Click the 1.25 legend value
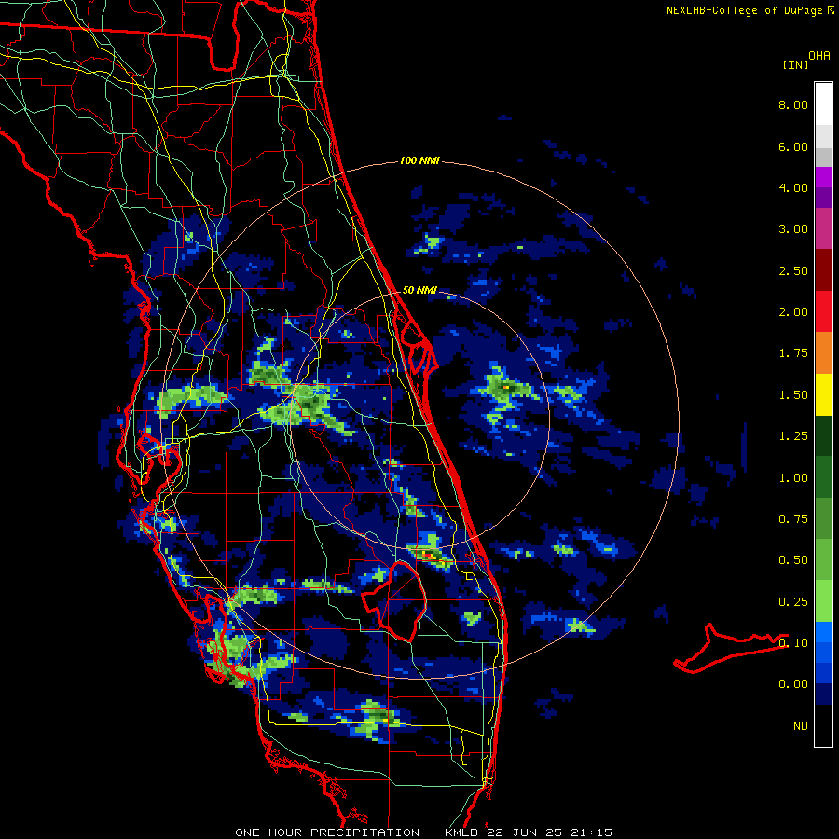The image size is (839, 839). coord(793,436)
